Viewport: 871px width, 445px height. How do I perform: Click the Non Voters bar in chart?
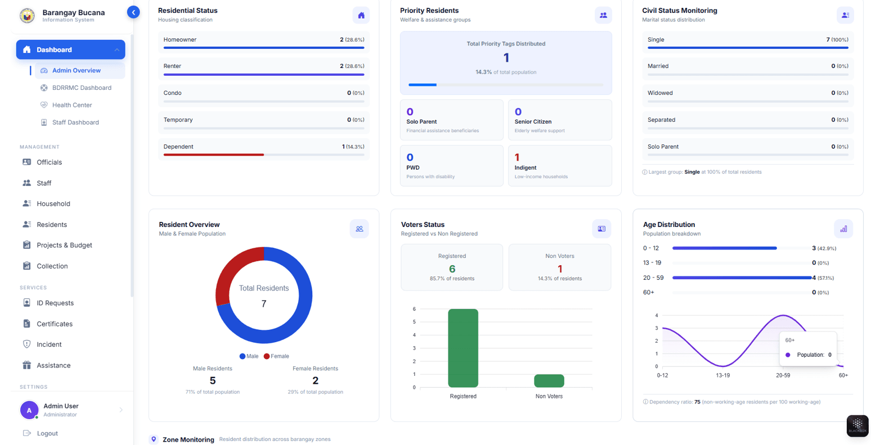pos(549,381)
